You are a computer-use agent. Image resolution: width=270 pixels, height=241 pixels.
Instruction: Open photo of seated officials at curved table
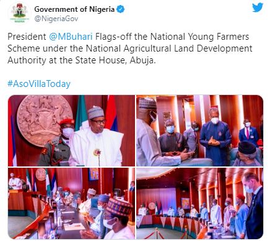click(71, 204)
